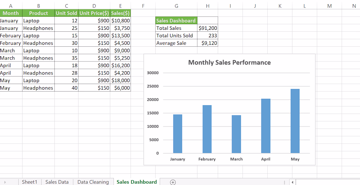The image size is (360, 185).
Task: Select the $9,000 sales cell
Action: tap(120, 50)
